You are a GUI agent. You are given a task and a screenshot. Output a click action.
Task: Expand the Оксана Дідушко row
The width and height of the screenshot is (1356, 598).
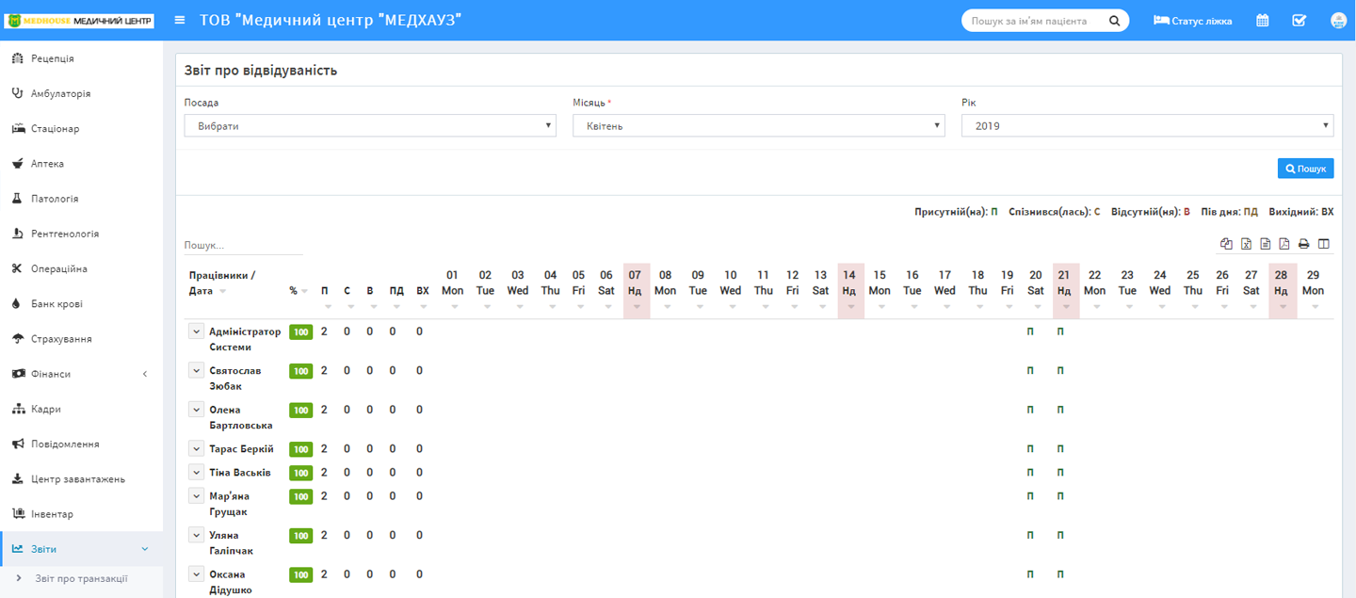click(197, 574)
